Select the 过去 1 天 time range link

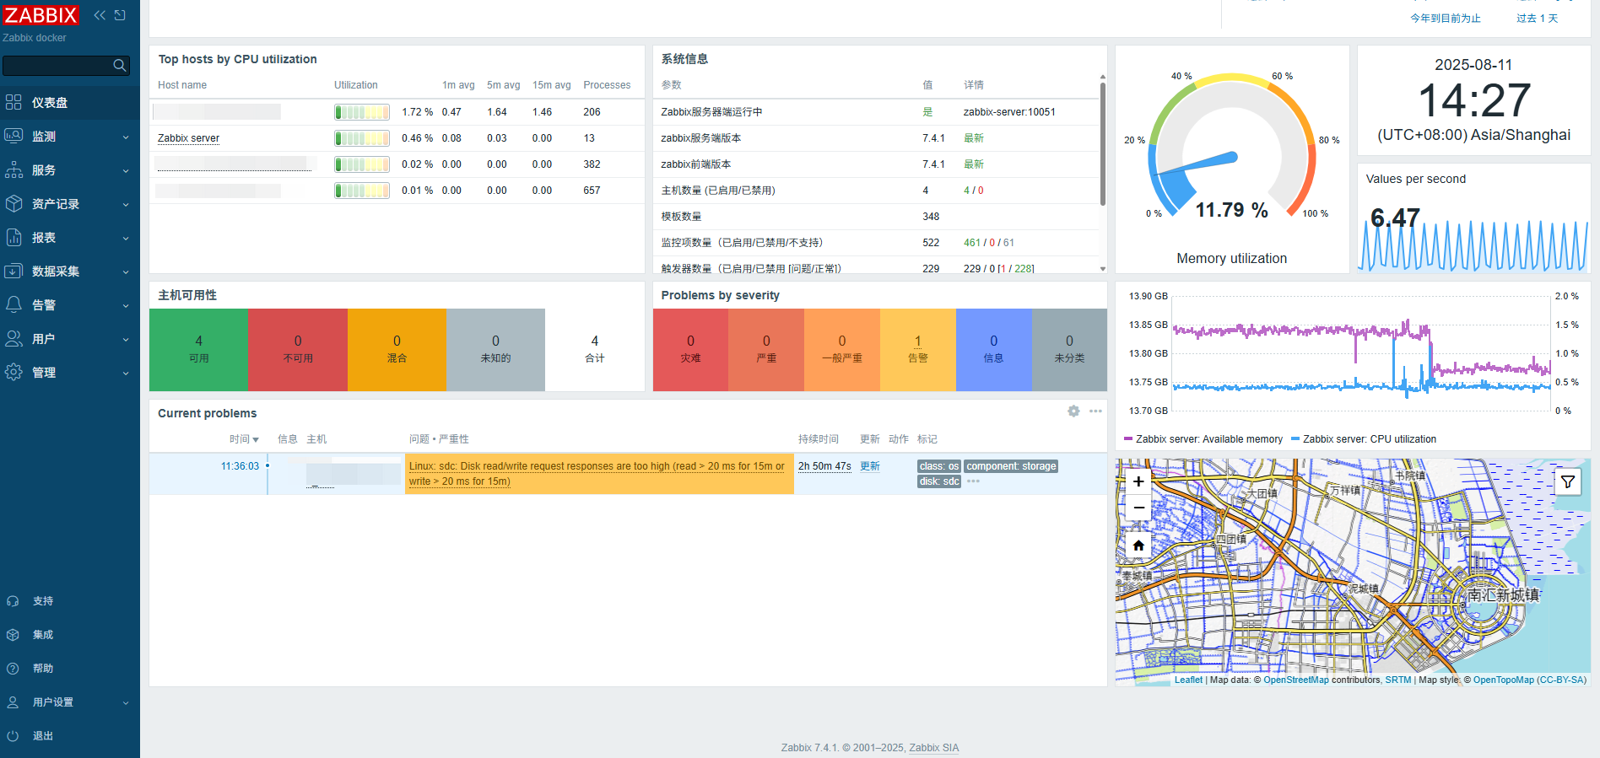[x=1538, y=19]
